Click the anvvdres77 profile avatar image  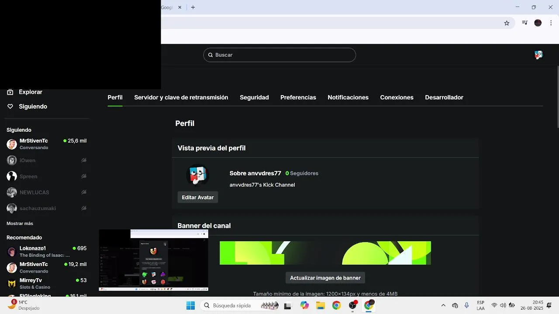tap(198, 175)
